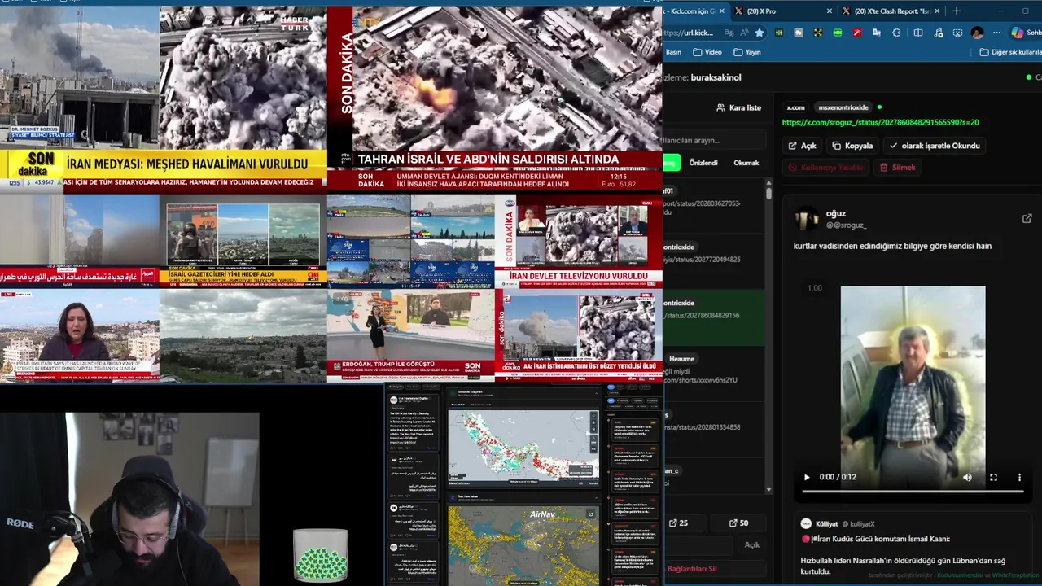Mute the embedded video audio
The image size is (1042, 586).
pyautogui.click(x=967, y=477)
